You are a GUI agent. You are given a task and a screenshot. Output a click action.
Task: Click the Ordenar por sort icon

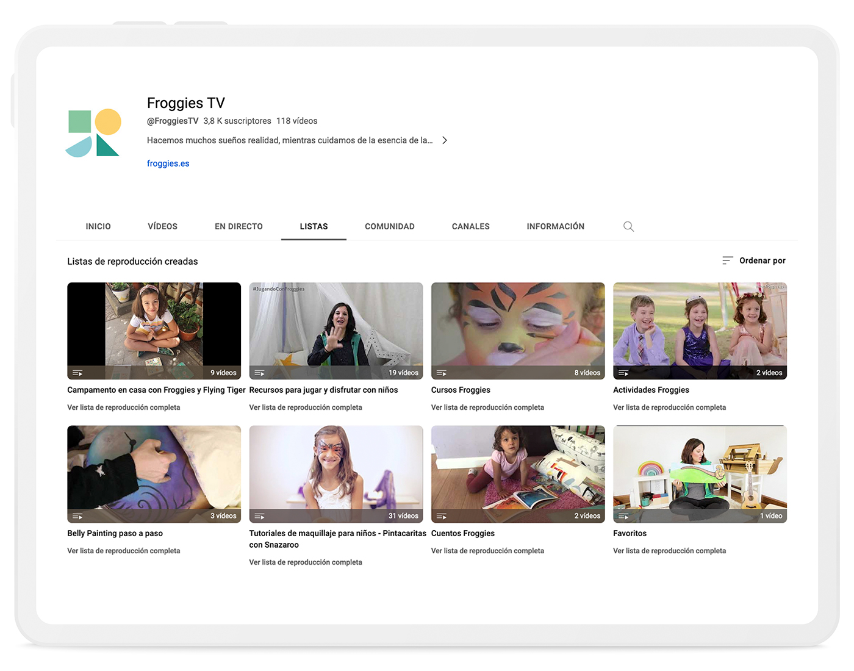[x=727, y=260]
